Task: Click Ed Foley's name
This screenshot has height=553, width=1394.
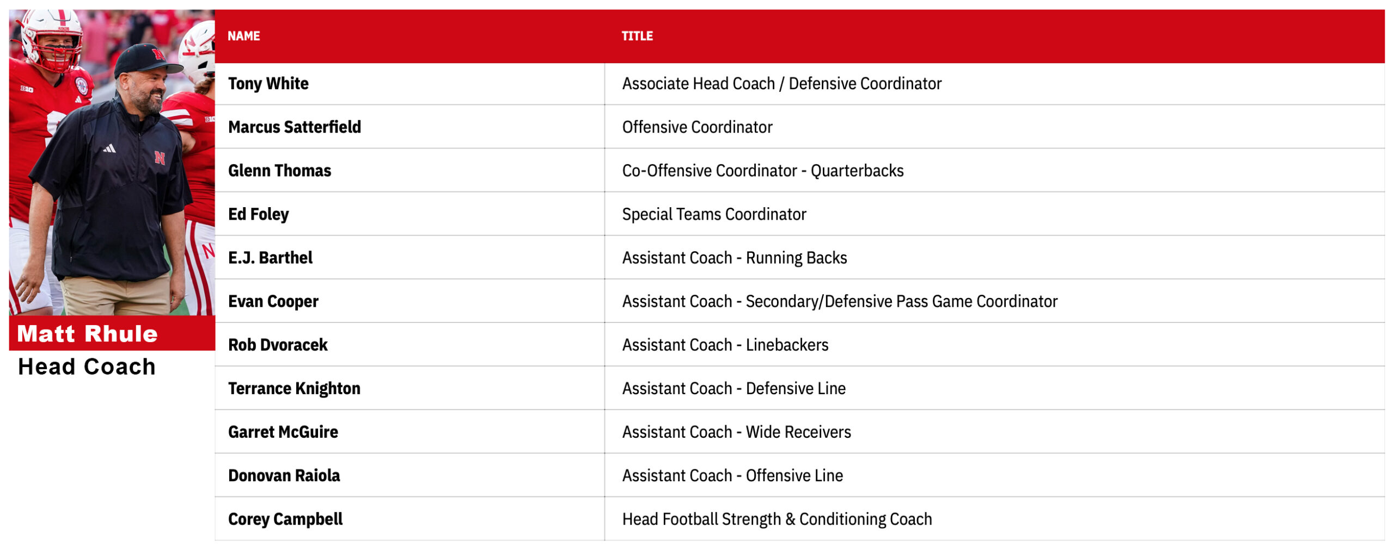Action: pos(258,214)
